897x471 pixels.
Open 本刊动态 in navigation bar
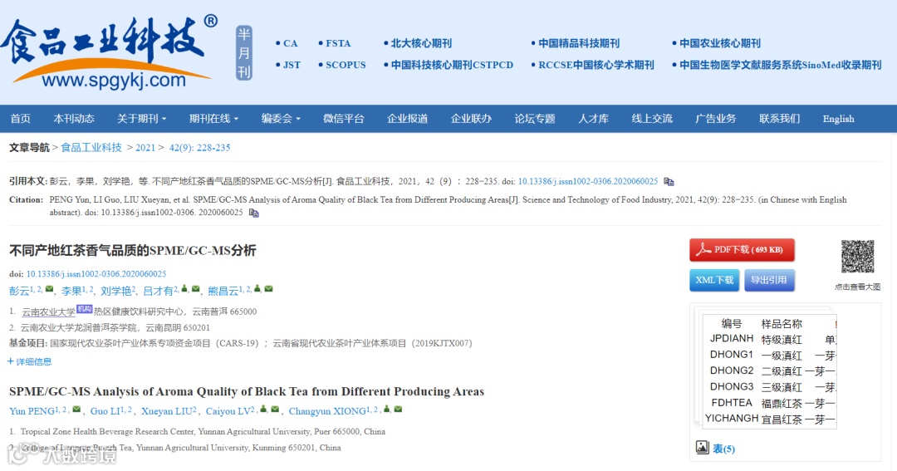pyautogui.click(x=74, y=119)
